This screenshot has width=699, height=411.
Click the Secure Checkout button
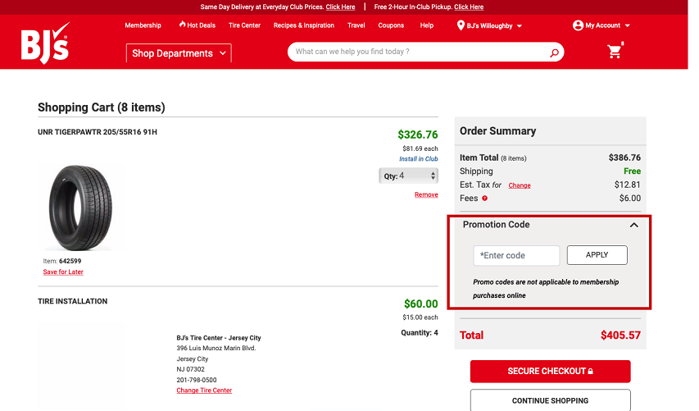point(550,372)
